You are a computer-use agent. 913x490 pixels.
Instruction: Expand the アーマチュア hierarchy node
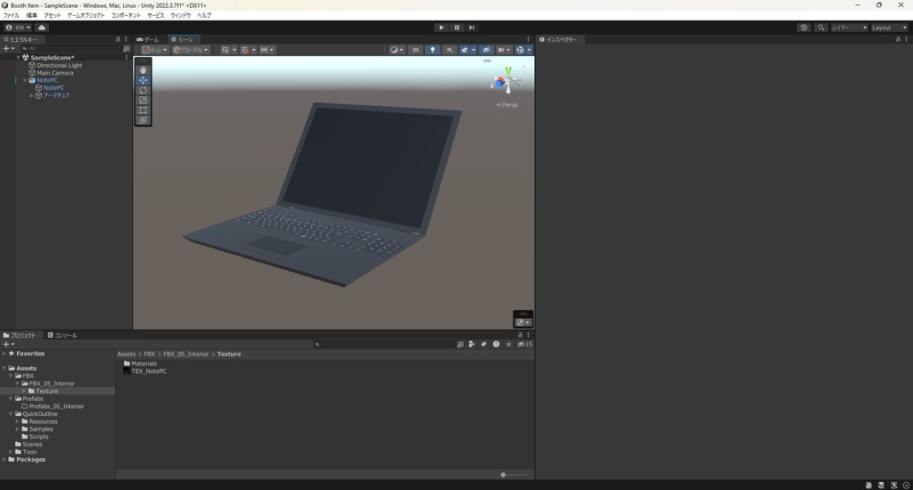pyautogui.click(x=31, y=95)
